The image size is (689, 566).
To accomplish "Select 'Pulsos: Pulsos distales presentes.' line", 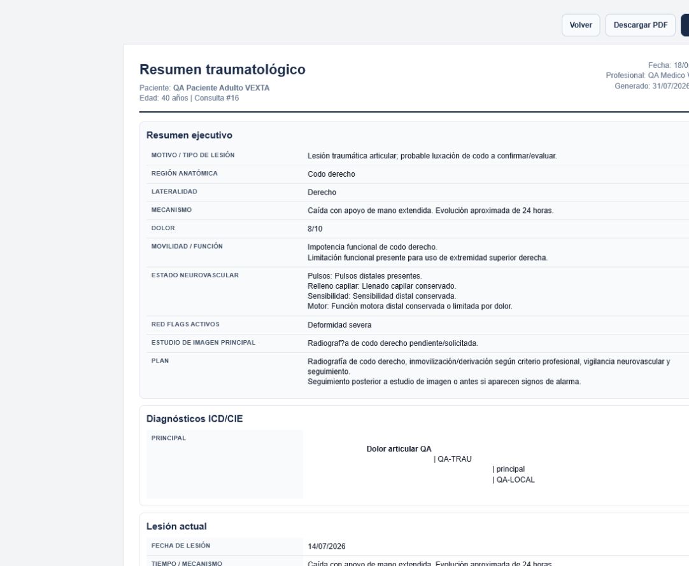I will coord(365,276).
